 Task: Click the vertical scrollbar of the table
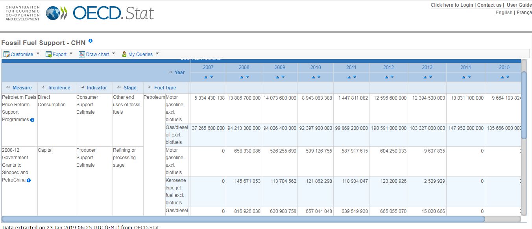click(524, 105)
